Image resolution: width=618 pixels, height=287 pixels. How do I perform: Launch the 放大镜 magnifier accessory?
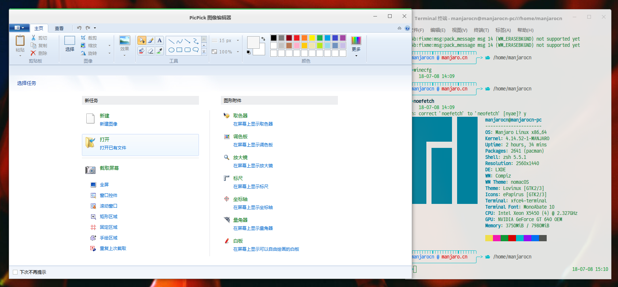click(240, 157)
